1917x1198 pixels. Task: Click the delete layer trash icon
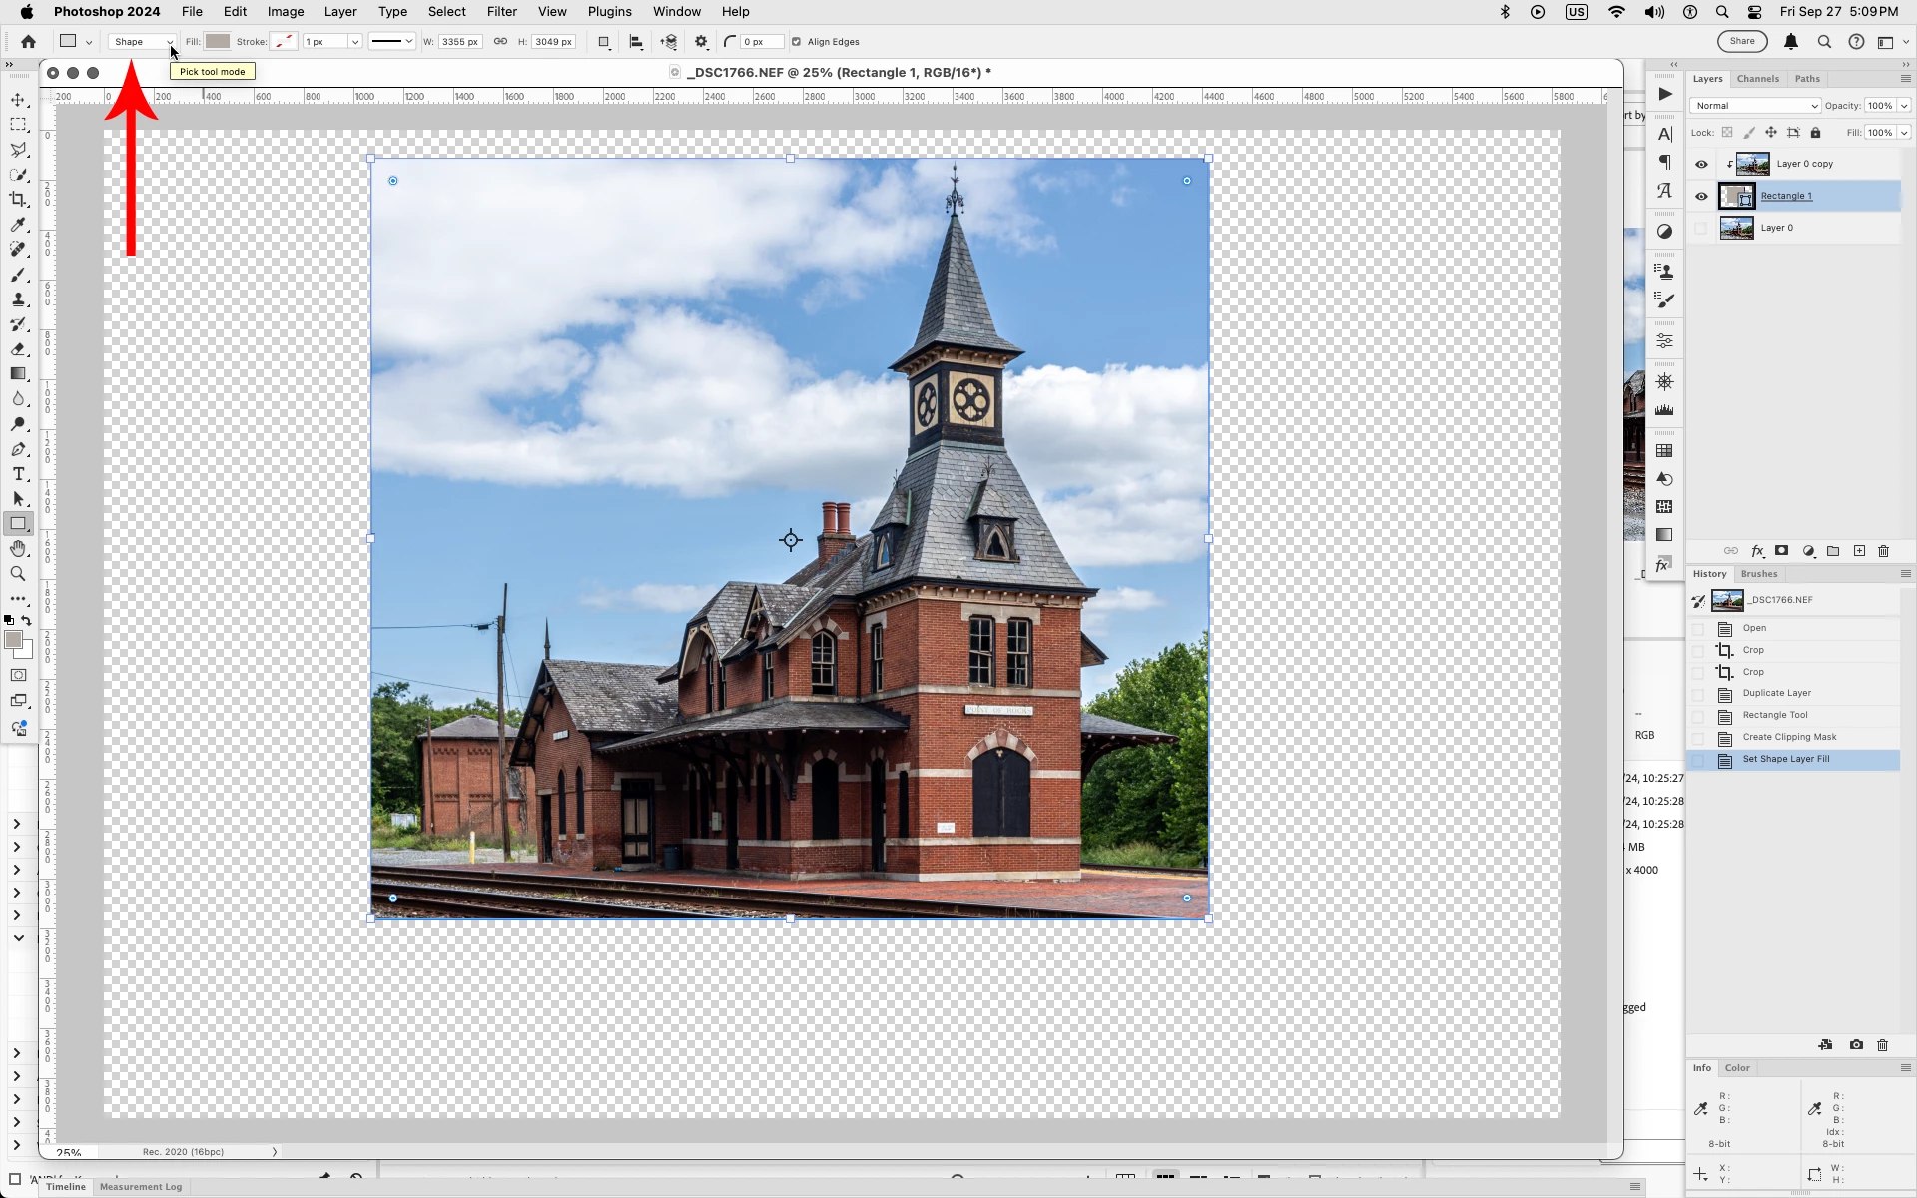pyautogui.click(x=1884, y=551)
